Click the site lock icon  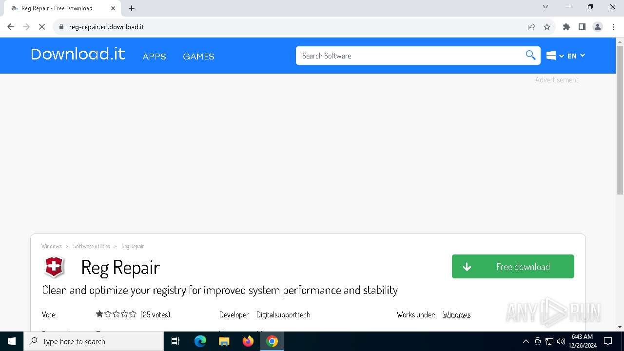click(61, 27)
